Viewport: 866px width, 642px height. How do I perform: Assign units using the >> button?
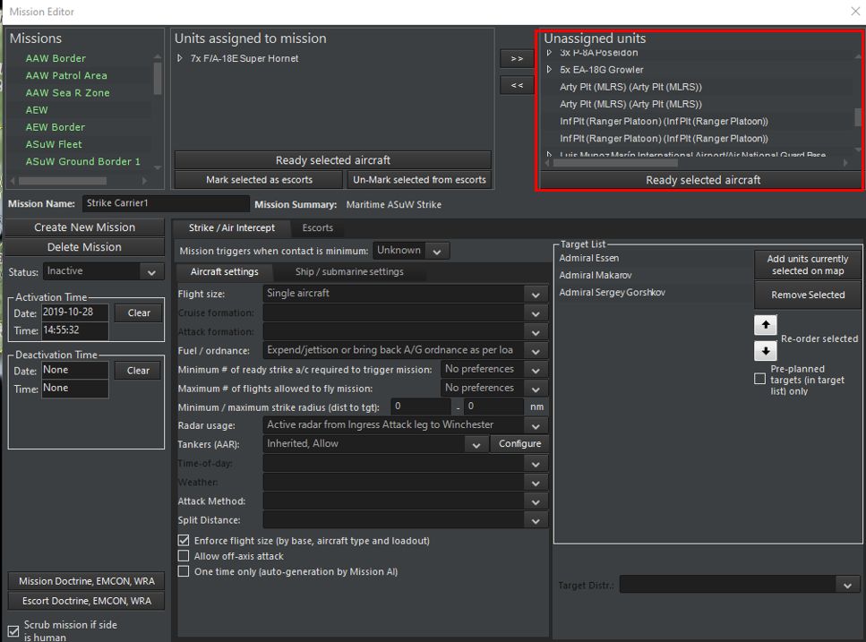(517, 58)
